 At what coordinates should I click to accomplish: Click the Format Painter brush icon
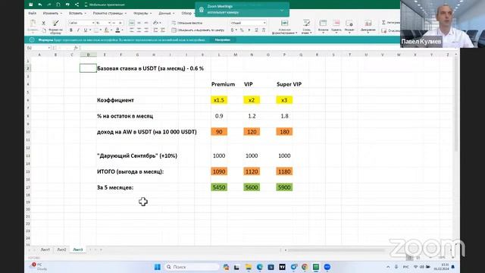pyautogui.click(x=55, y=23)
